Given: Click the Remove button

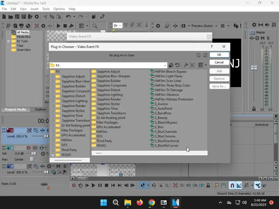Looking at the screenshot, I should 219,79.
